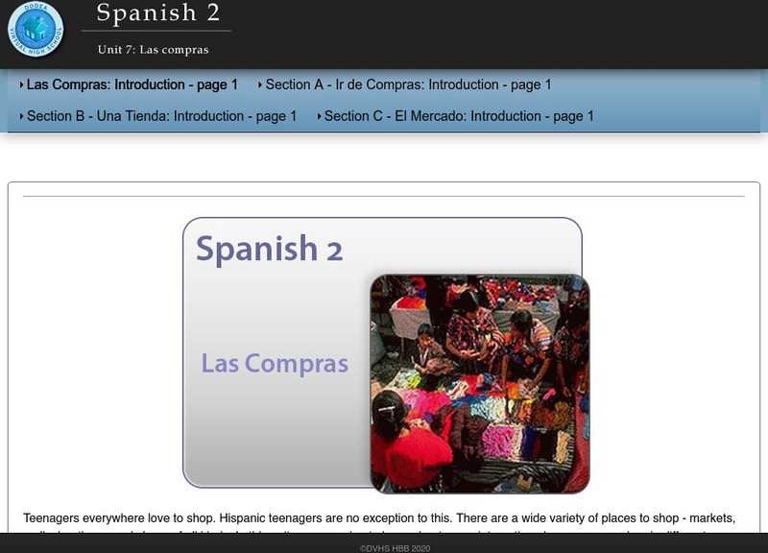Open Section C - El Mercado link
Viewport: 768px width, 553px height.
tap(459, 116)
